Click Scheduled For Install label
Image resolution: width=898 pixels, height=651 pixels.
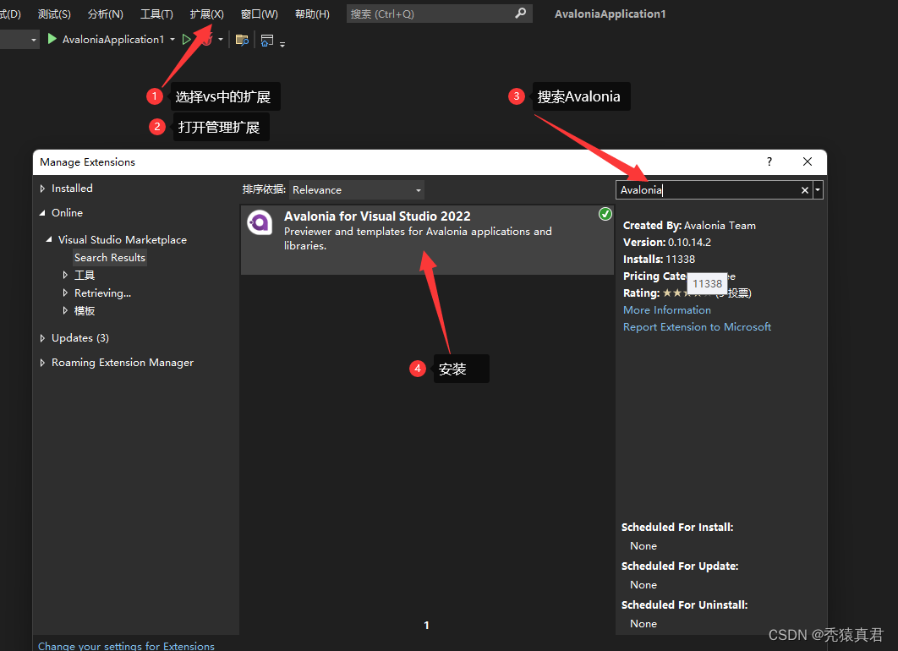coord(677,528)
